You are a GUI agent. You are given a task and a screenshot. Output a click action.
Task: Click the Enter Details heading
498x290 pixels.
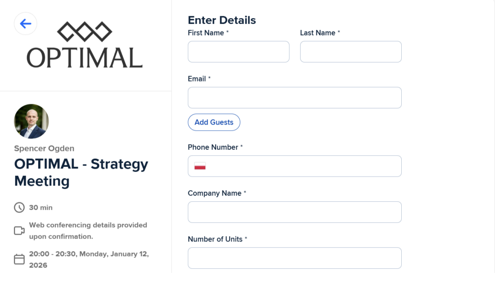click(222, 20)
